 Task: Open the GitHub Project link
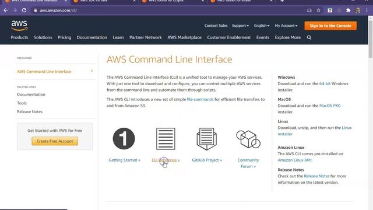click(x=207, y=160)
